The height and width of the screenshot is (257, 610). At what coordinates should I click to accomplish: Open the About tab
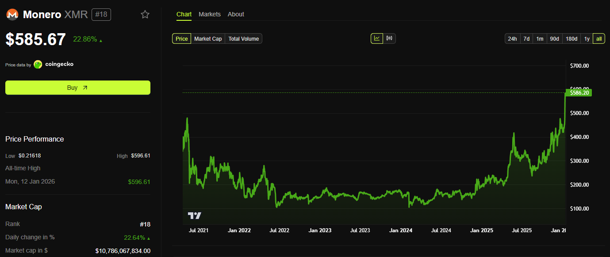(236, 14)
